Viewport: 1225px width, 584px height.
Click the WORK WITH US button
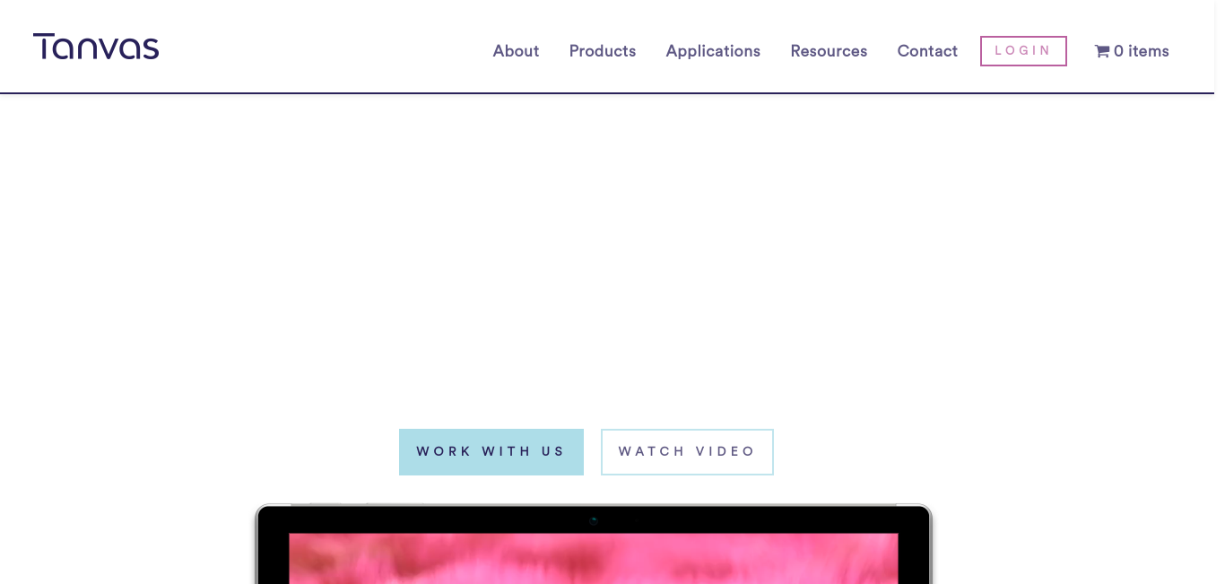coord(491,452)
